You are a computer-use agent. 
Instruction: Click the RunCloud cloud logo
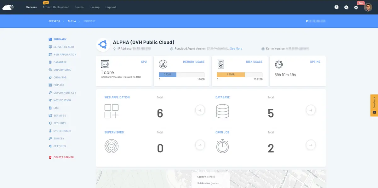[9, 7]
